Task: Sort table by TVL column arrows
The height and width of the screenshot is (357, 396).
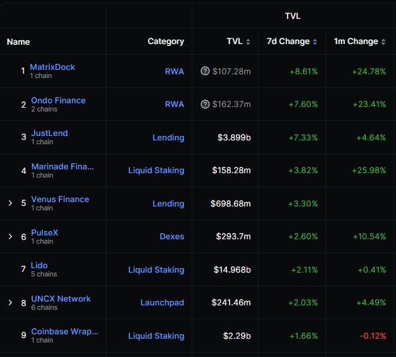Action: (248, 42)
